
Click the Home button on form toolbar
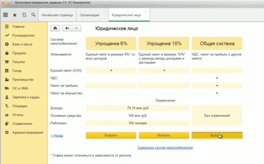tap(55, 28)
